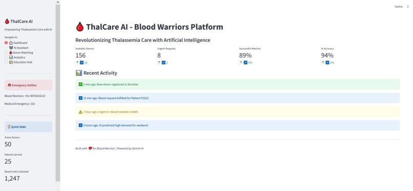Viewport: 413px width, 191px height.
Task: Click the Quick Stats banner
Action: 29,127
